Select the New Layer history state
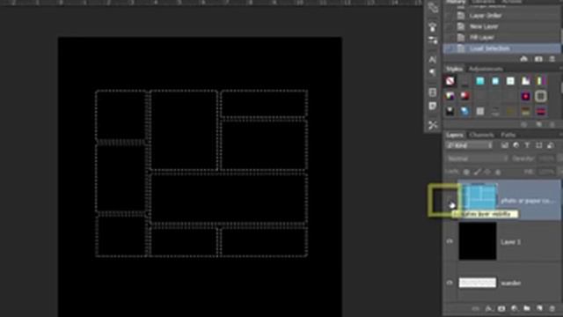Viewport: 563px width, 317px height. pos(502,26)
